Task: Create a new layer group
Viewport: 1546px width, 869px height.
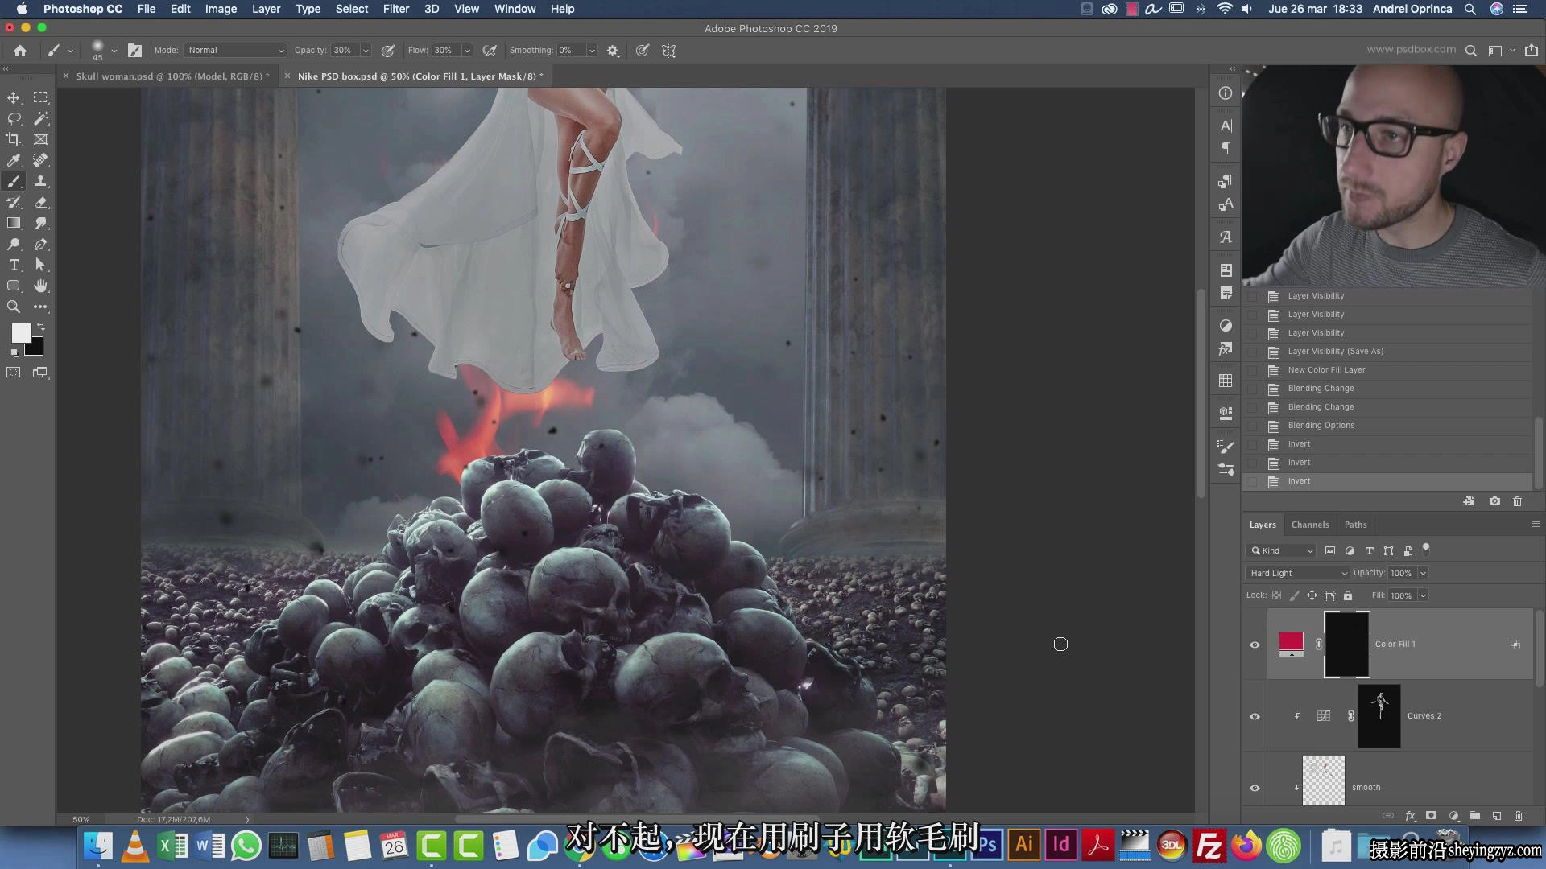Action: point(1474,815)
